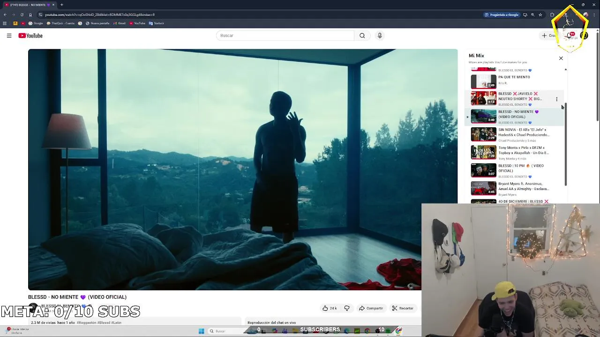Play PA QUE TE MIENTO from the playlist

click(x=514, y=81)
